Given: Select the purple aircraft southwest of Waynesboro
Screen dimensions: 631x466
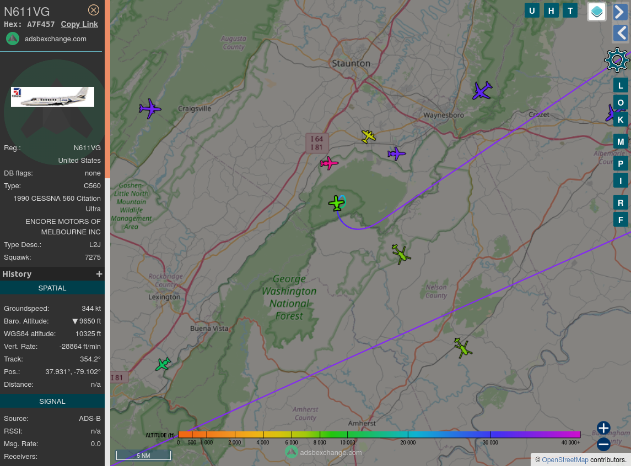Looking at the screenshot, I should click(x=397, y=153).
